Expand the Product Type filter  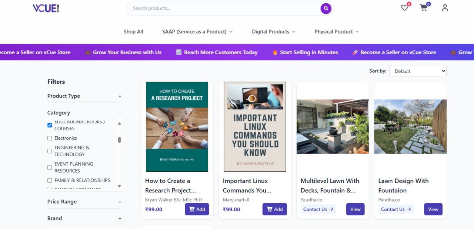pos(120,96)
